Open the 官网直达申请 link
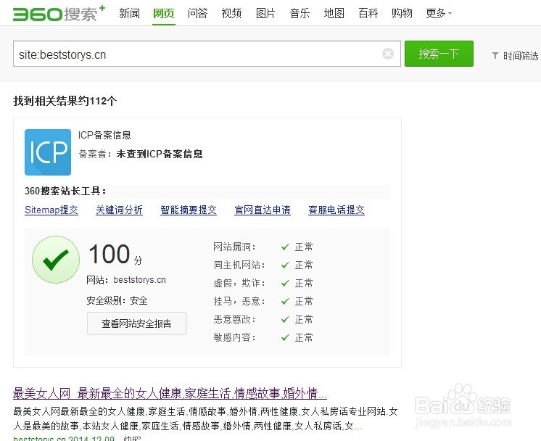This screenshot has height=441, width=541. (x=263, y=210)
